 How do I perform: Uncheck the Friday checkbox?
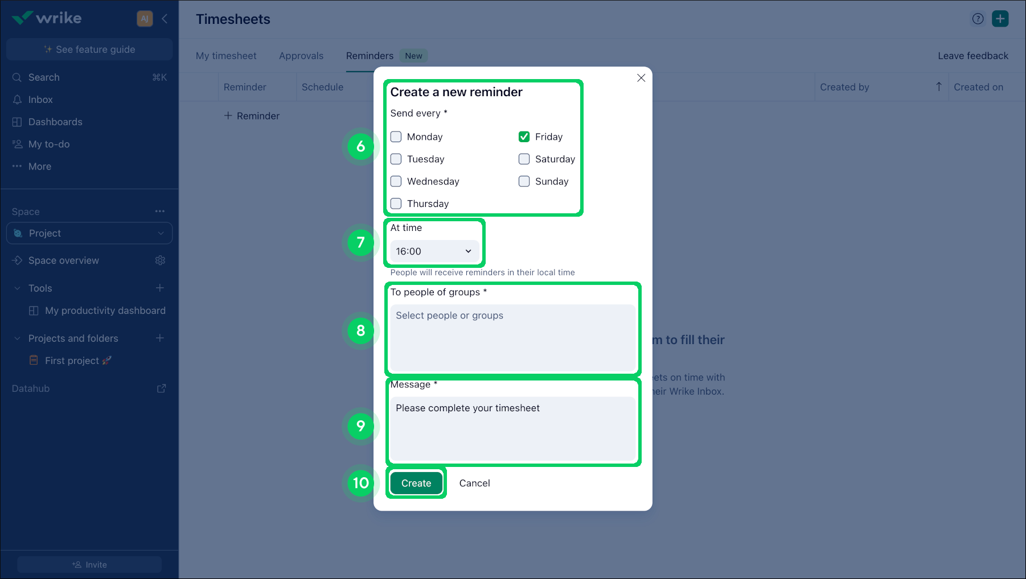524,137
